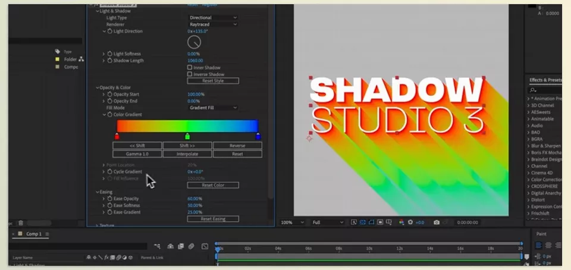Click Reverse gradient button

(237, 146)
